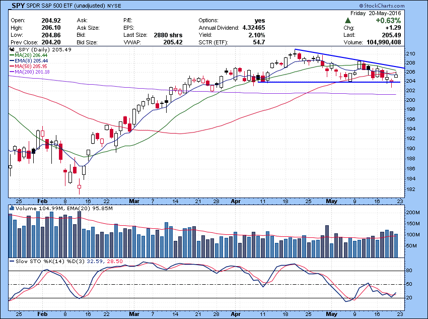The width and height of the screenshot is (428, 319).
Task: Select the Annual Dividend value 4.32465
Action: point(254,28)
